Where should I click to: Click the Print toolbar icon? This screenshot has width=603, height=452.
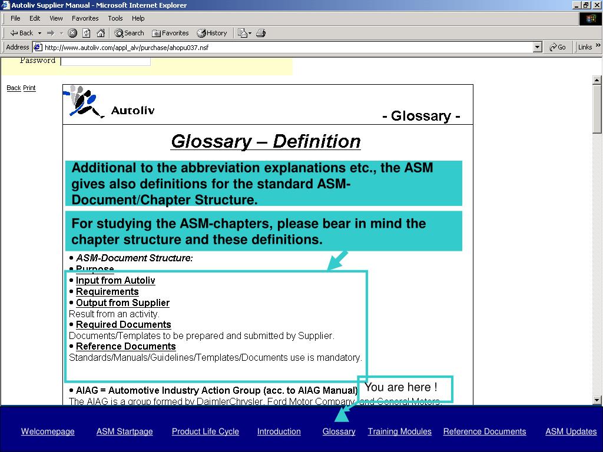point(261,33)
